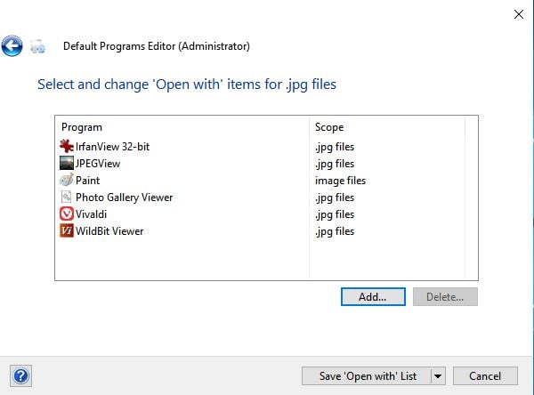Open help with the question mark icon
The height and width of the screenshot is (395, 534).
coord(20,376)
